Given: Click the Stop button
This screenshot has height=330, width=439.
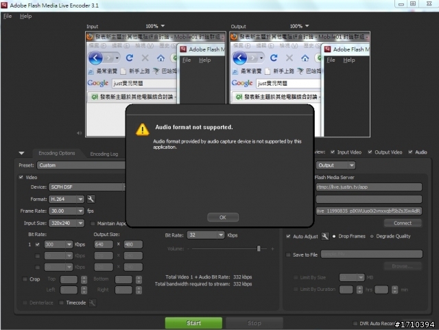Looking at the screenshot, I should tap(254, 323).
